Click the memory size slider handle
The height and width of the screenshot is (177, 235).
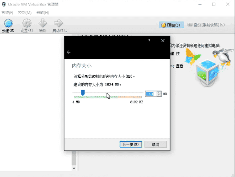point(83,92)
